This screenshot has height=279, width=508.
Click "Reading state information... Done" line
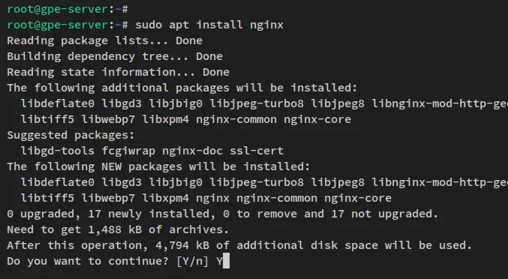coord(119,72)
